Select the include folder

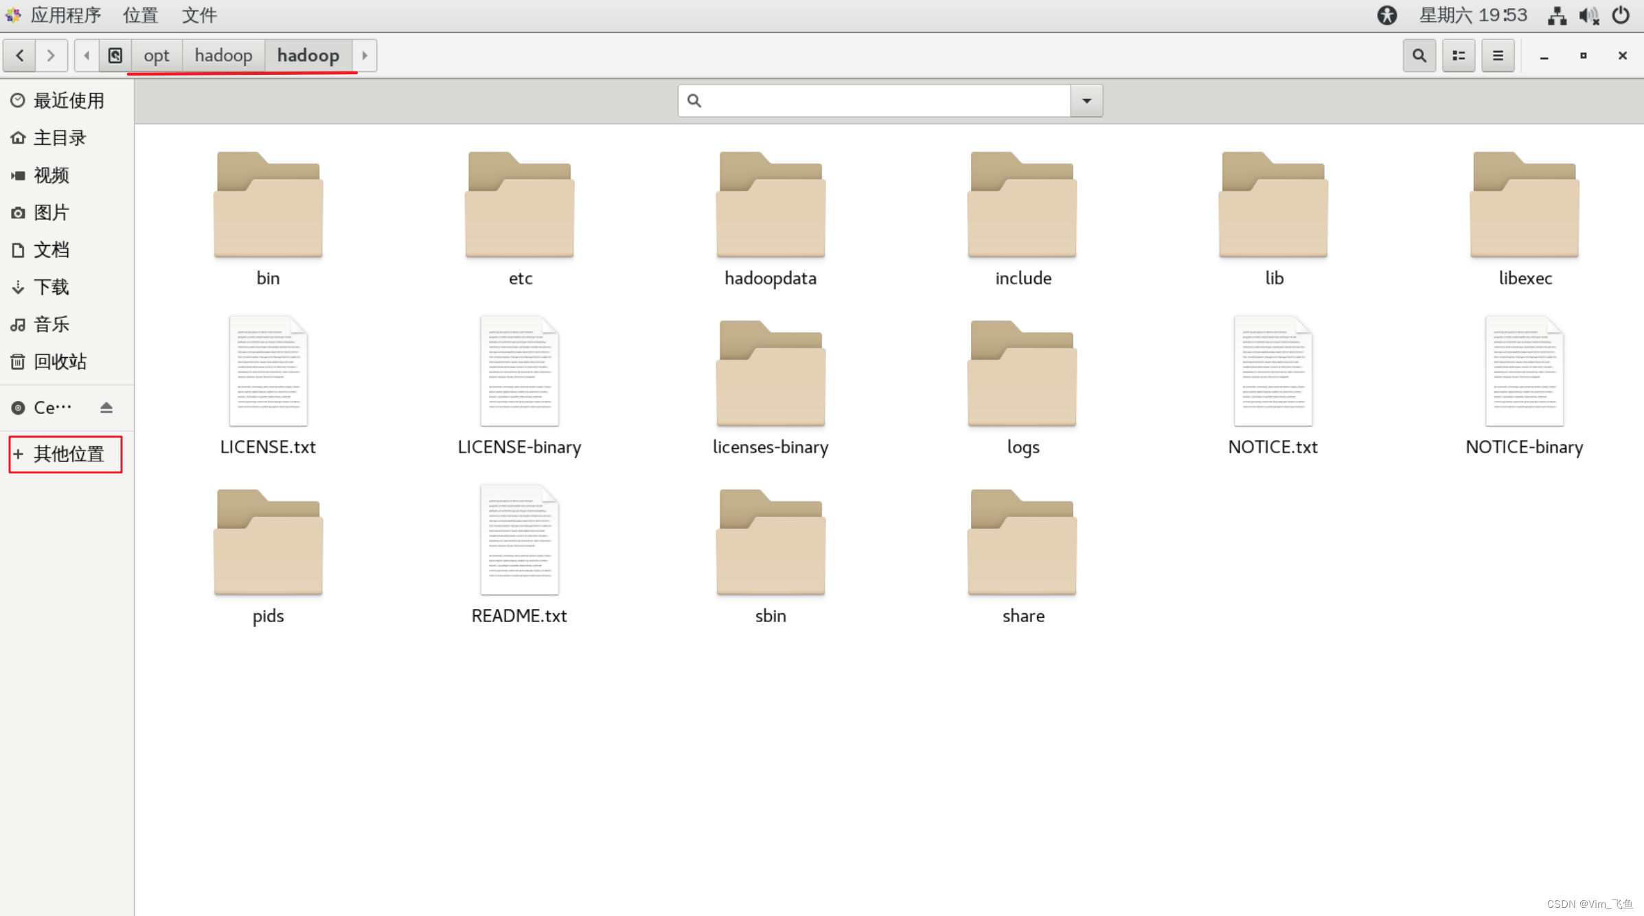(1023, 220)
